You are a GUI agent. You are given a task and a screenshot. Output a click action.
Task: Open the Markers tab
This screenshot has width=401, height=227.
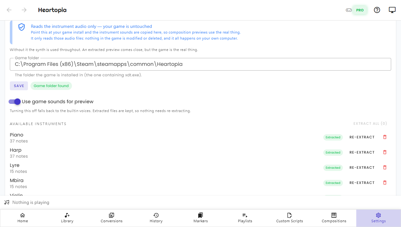pyautogui.click(x=201, y=218)
